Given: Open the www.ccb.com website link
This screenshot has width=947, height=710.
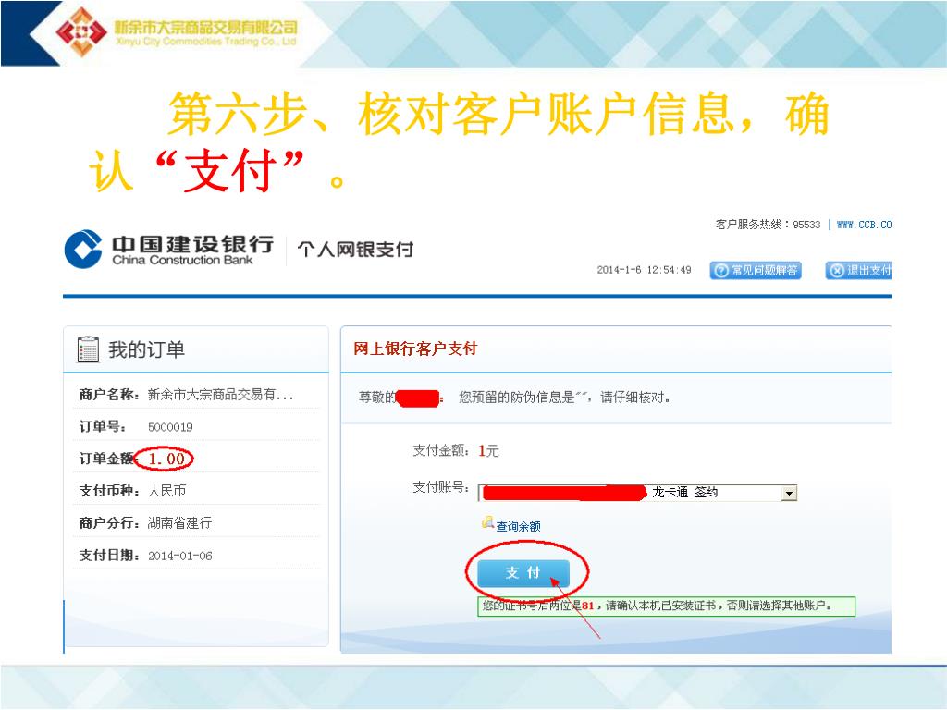Looking at the screenshot, I should tap(864, 225).
